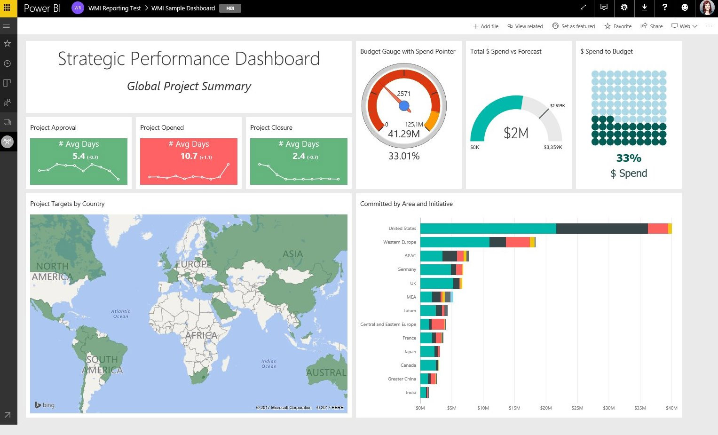
Task: Open the help question mark menu
Action: click(664, 8)
